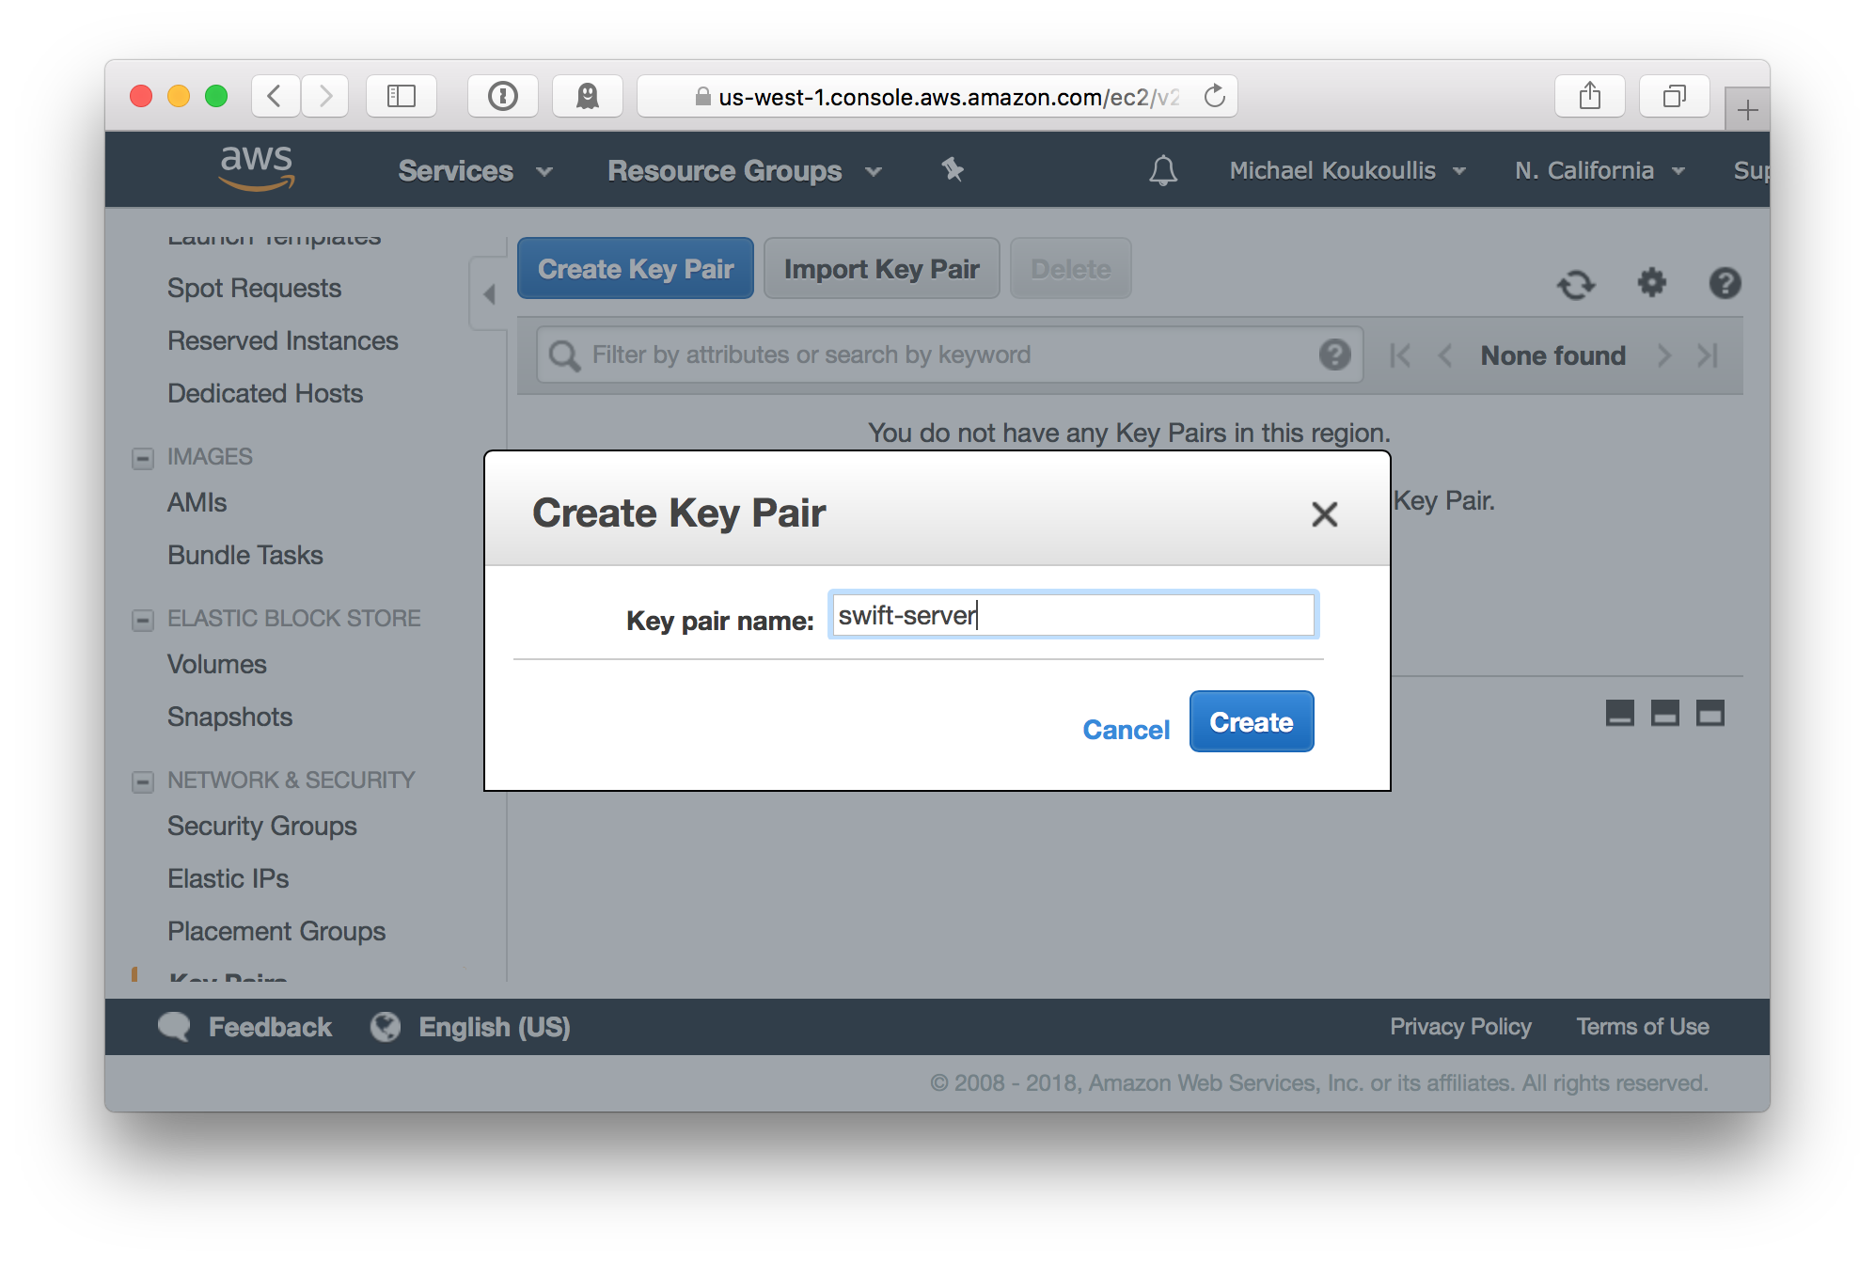1875x1262 pixels.
Task: Click the half-height detail pane layout icon
Action: click(1664, 714)
